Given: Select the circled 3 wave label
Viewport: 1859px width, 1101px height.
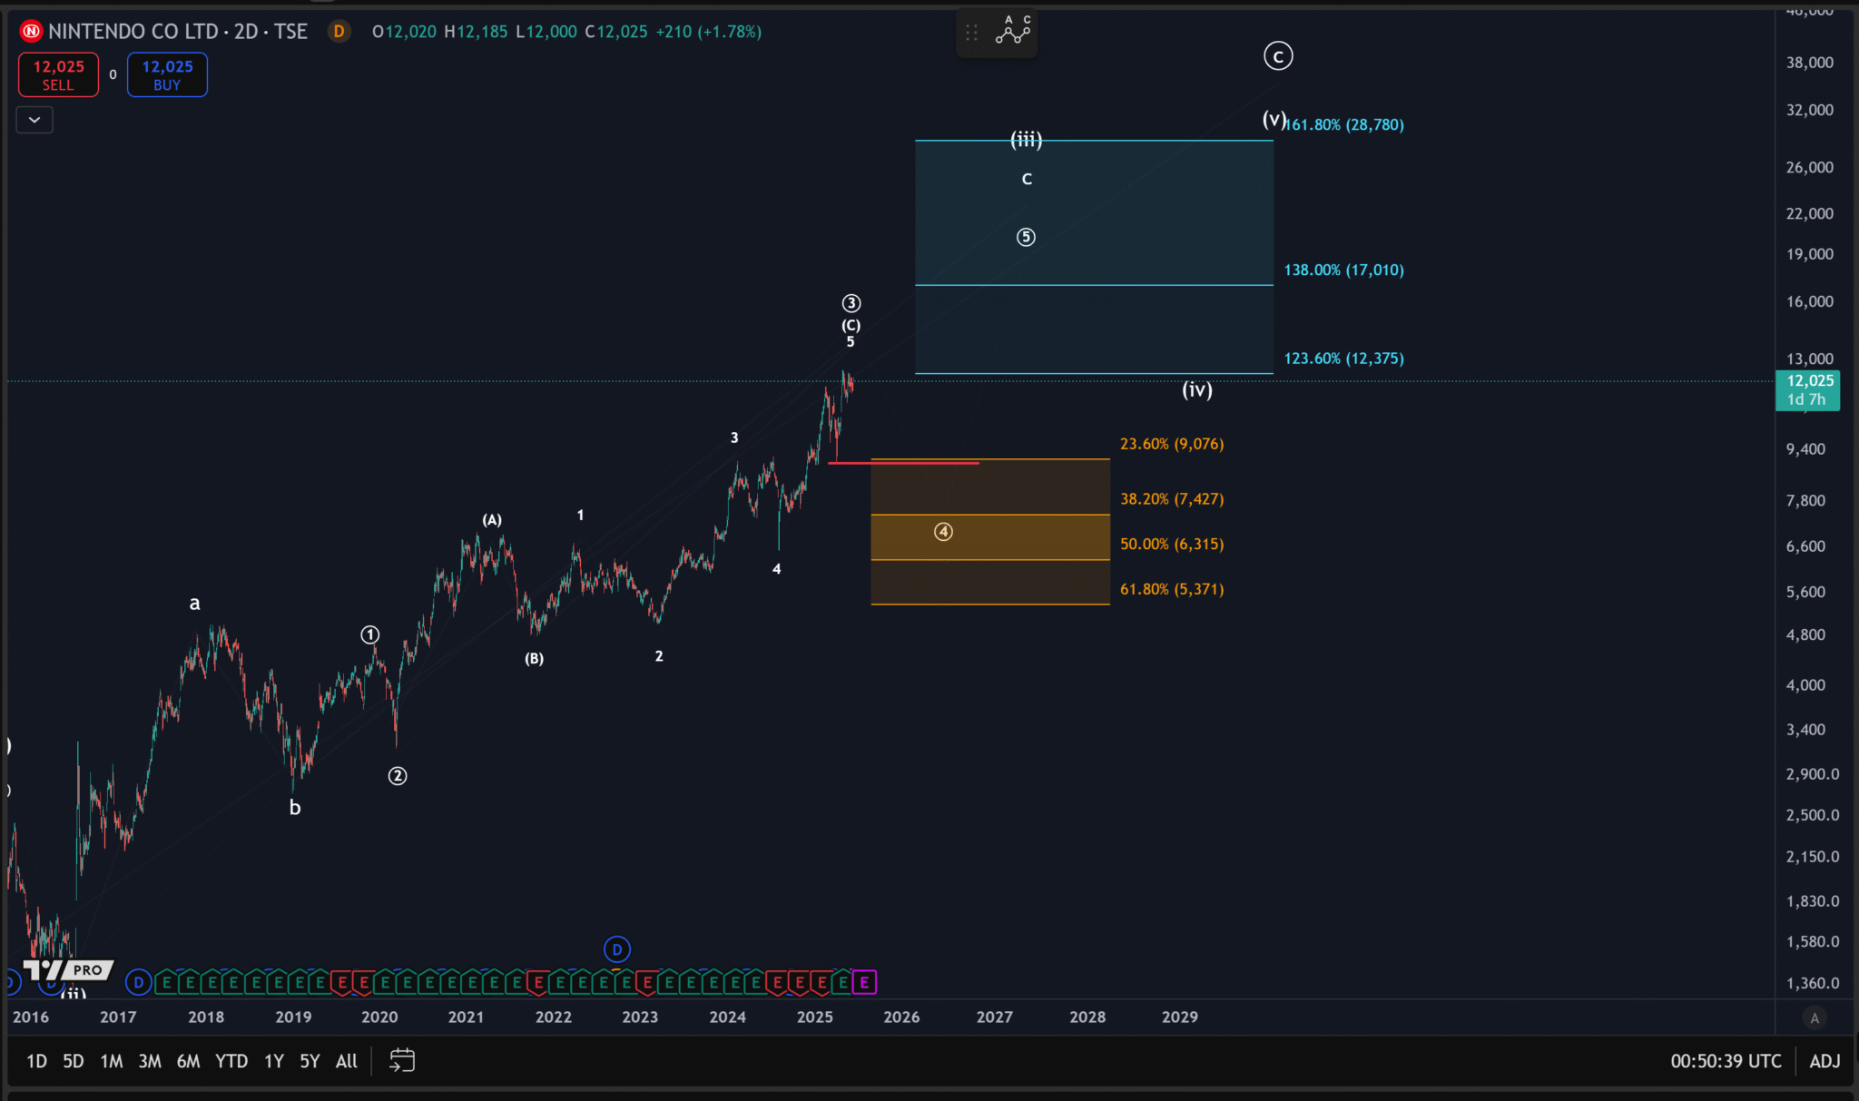Looking at the screenshot, I should (x=851, y=303).
